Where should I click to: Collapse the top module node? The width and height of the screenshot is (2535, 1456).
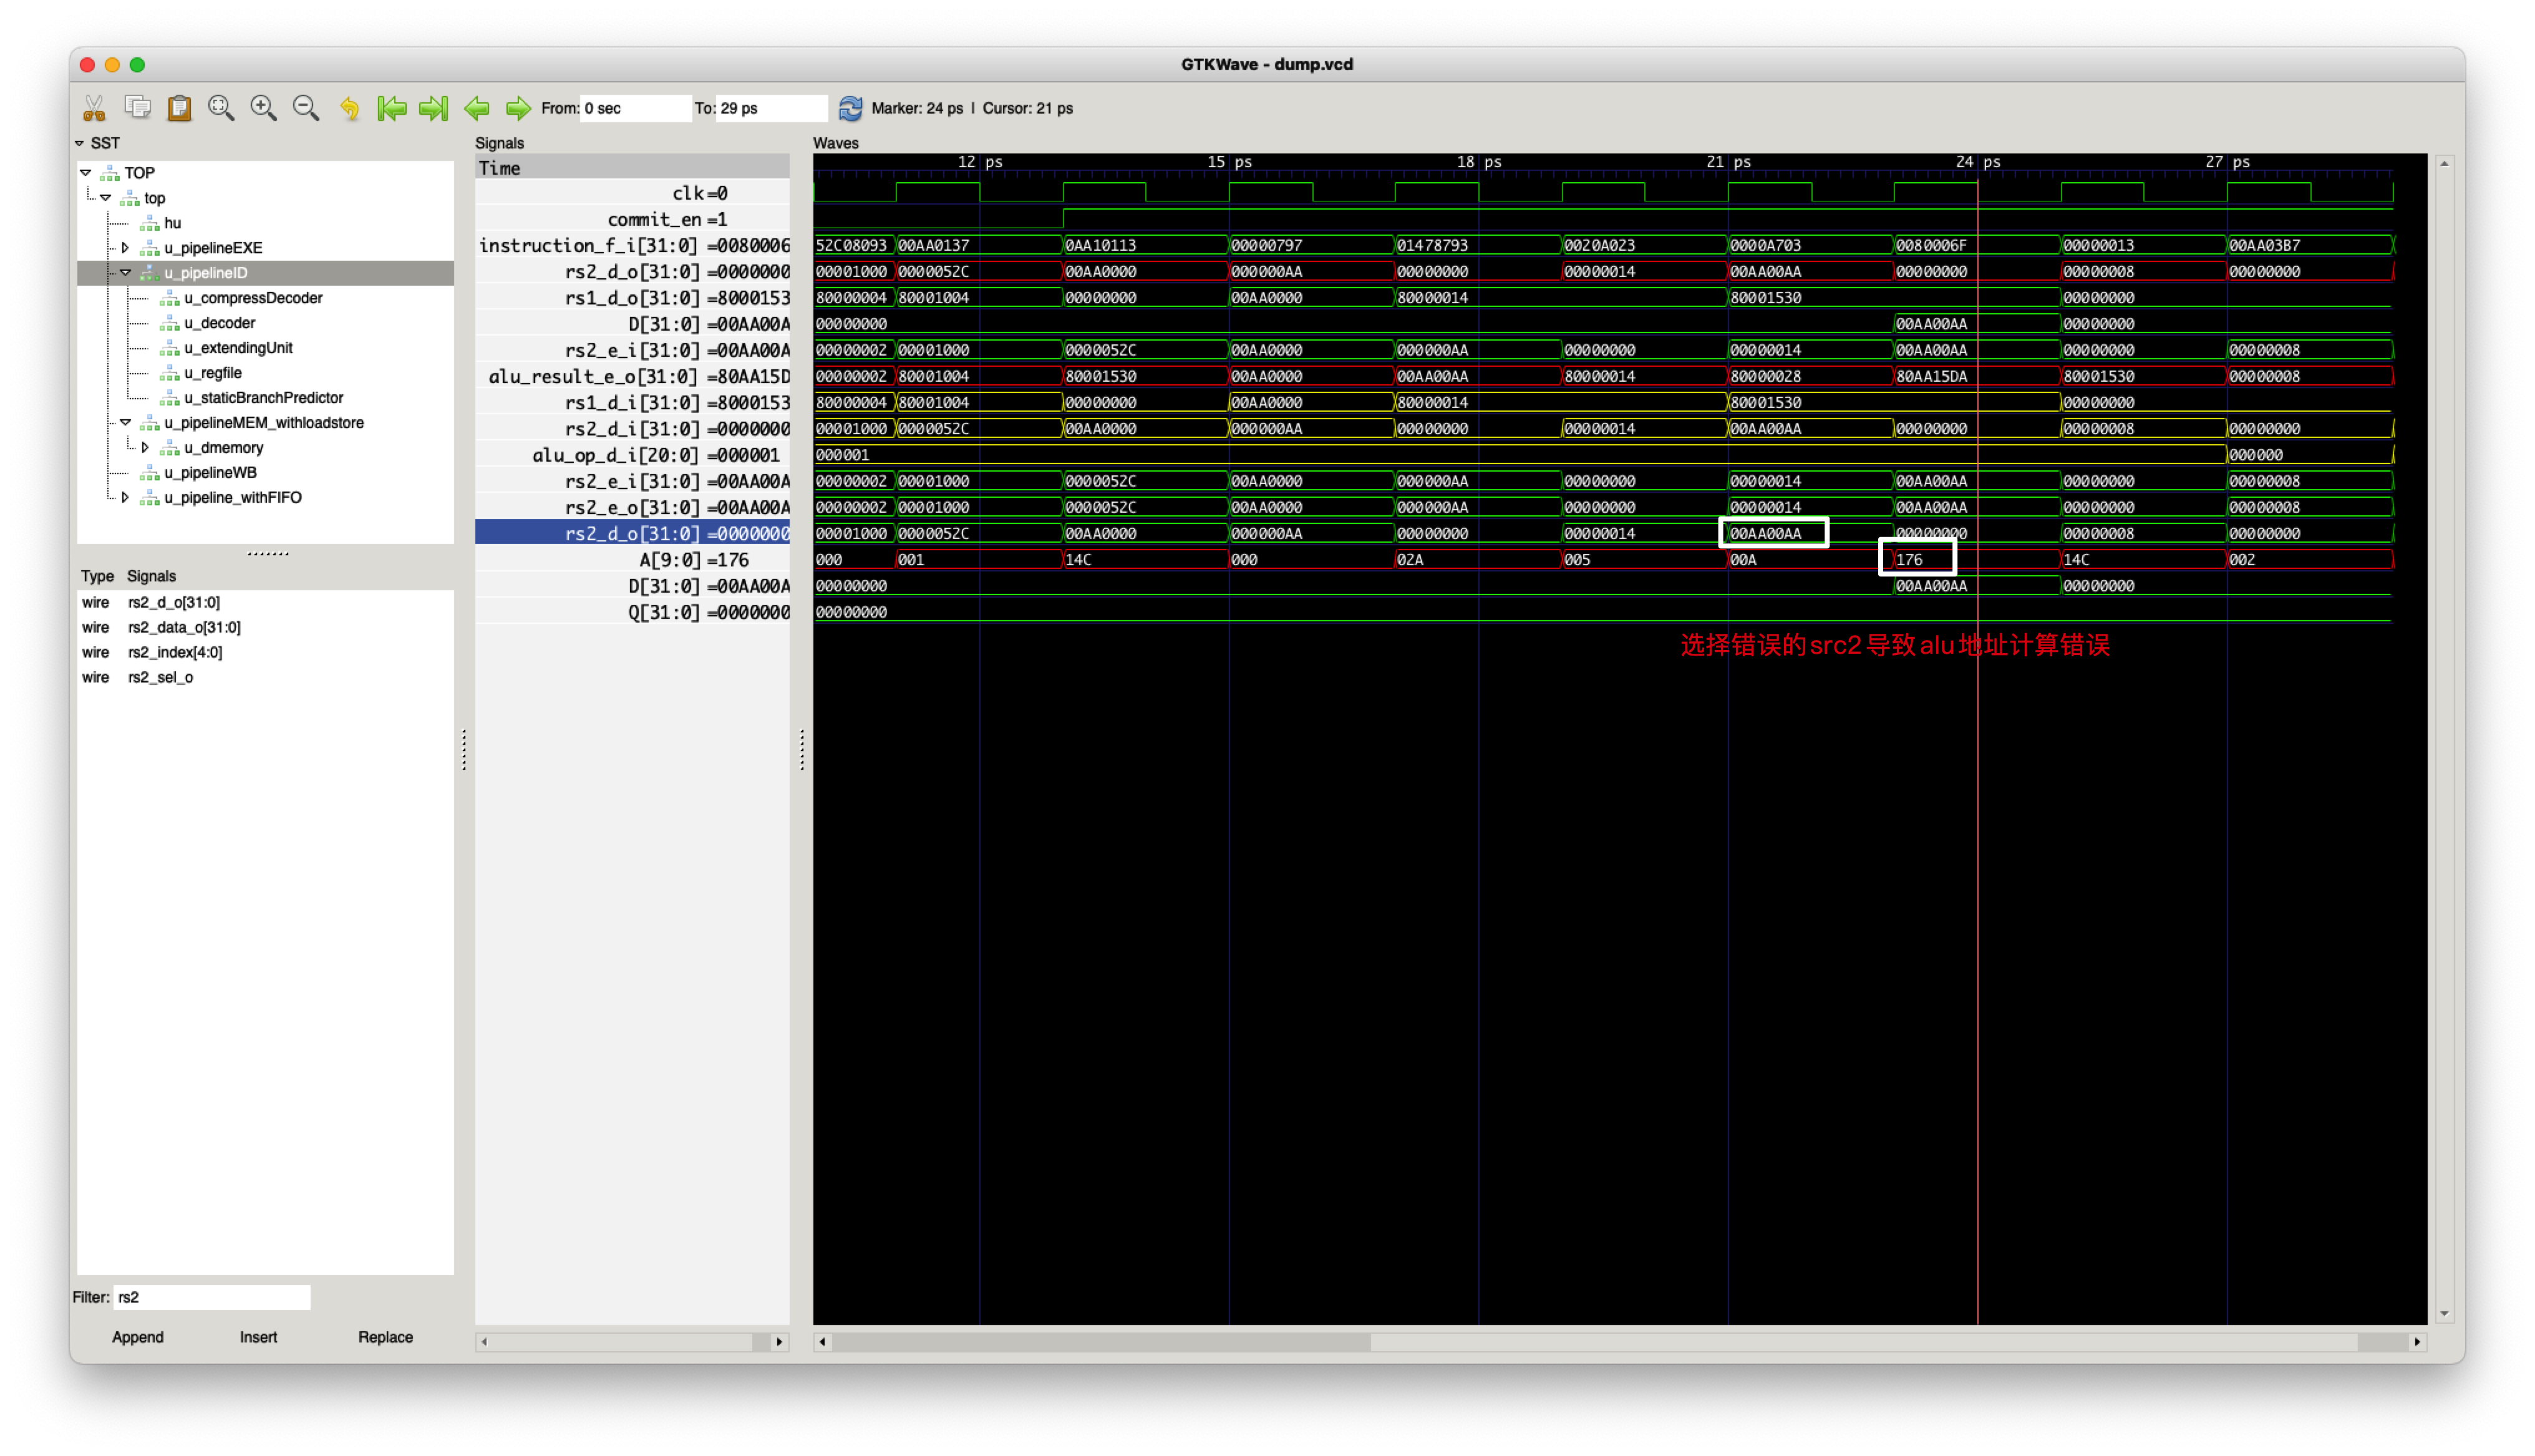point(106,197)
